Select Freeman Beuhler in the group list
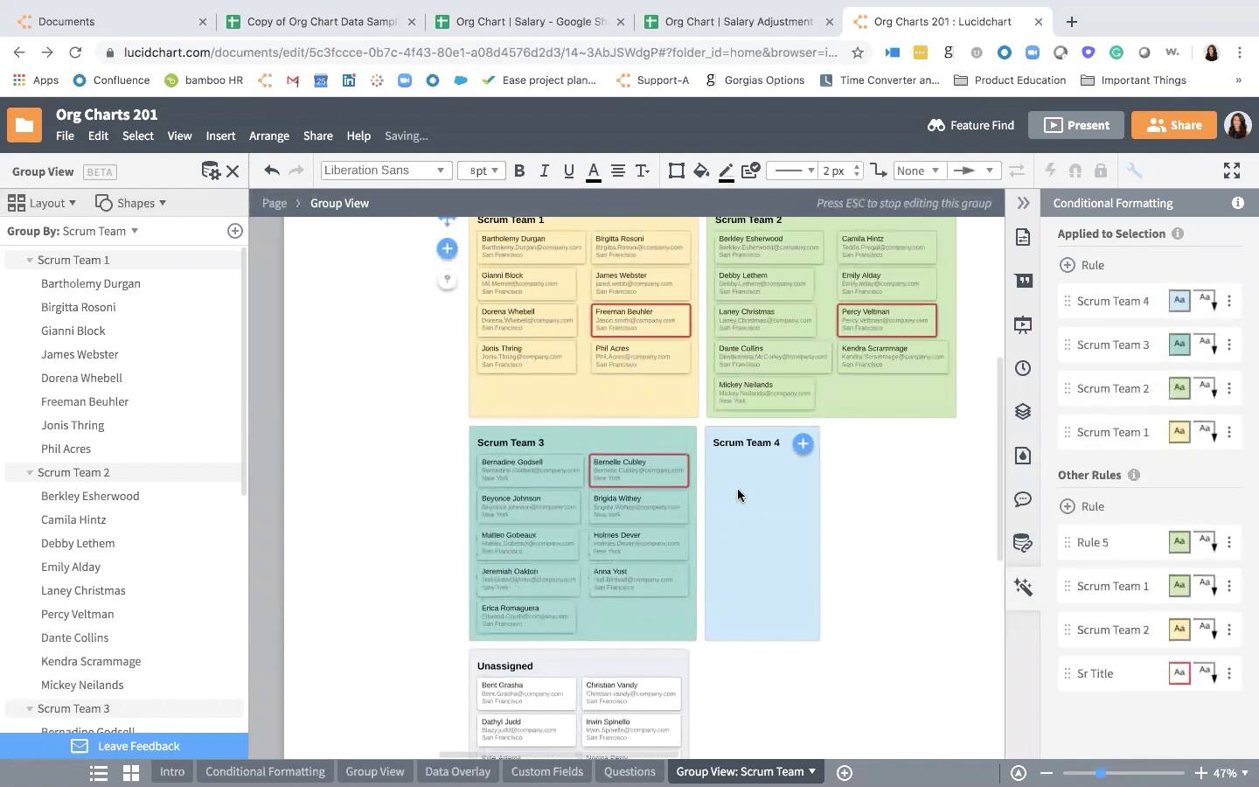The height and width of the screenshot is (787, 1259). [85, 401]
